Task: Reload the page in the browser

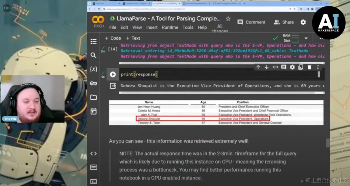Action: [99, 9]
